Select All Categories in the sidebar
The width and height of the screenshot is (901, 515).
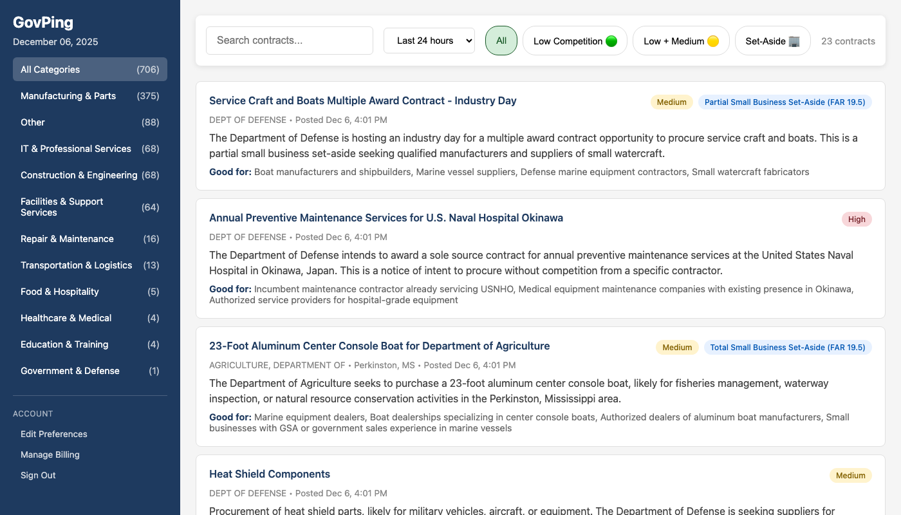click(x=89, y=69)
